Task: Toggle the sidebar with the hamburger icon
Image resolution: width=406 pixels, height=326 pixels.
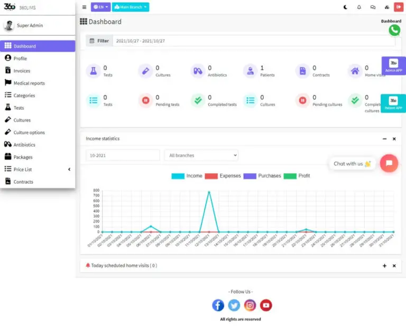Action: pyautogui.click(x=85, y=7)
